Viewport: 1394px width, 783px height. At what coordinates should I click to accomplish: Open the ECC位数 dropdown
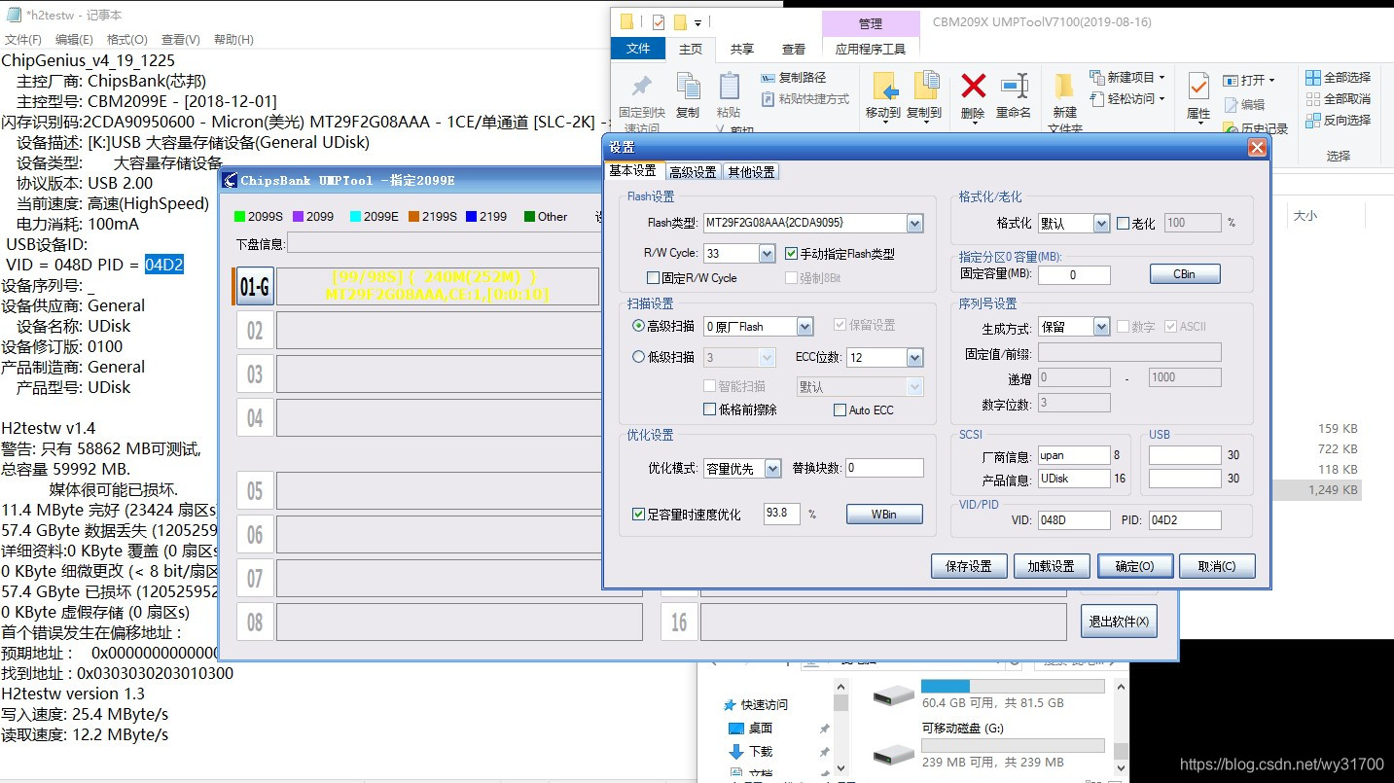point(914,358)
